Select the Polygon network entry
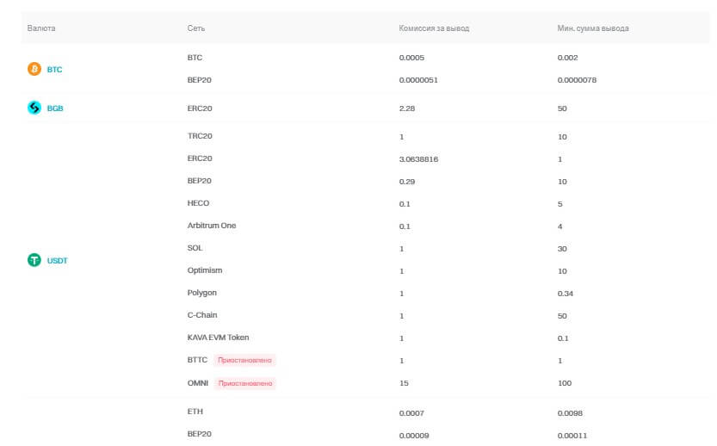Screen dimensions: 717x446 [x=201, y=293]
